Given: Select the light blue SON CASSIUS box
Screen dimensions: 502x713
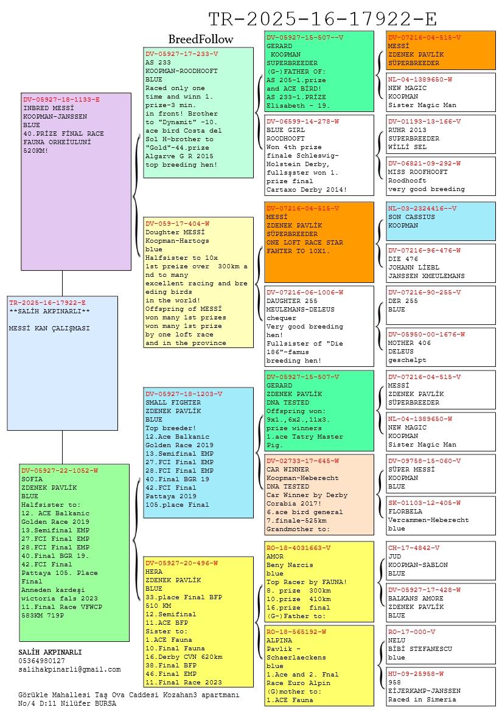Looking at the screenshot, I should [441, 221].
